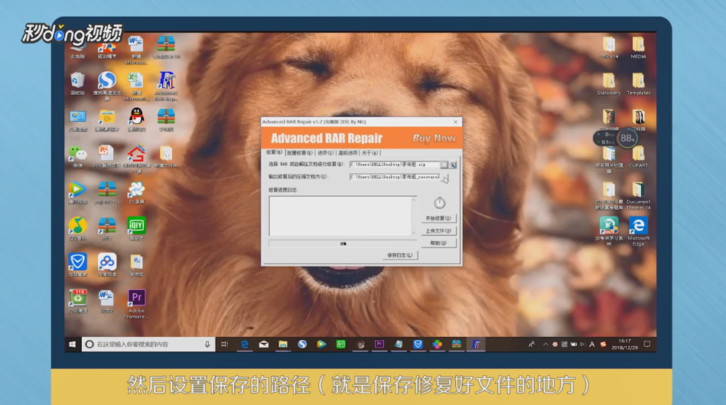
Task: Open File Explorer from the taskbar
Action: coord(283,345)
